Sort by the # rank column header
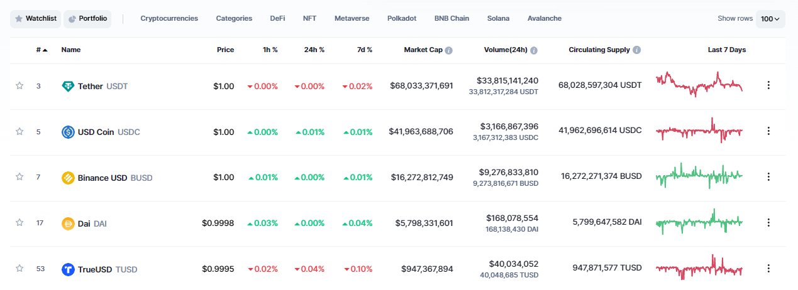The height and width of the screenshot is (290, 798). coord(41,50)
